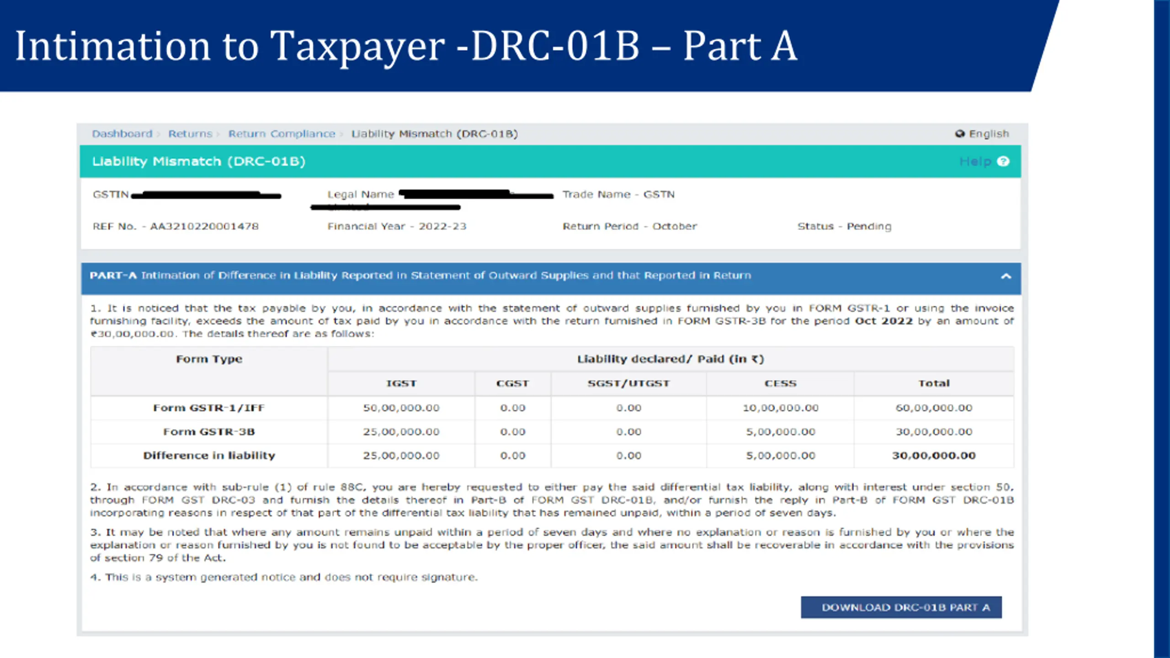Viewport: 1170px width, 658px height.
Task: Click the IGST column header
Action: point(401,383)
